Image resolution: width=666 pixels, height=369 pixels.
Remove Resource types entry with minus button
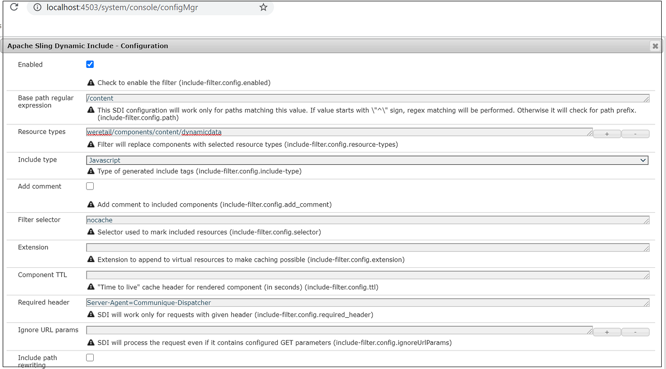pos(636,134)
